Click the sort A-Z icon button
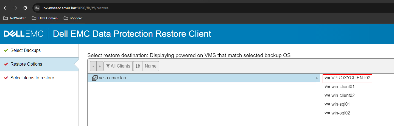394x126 pixels. pos(138,66)
